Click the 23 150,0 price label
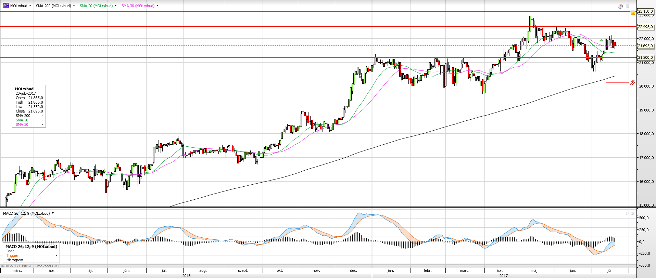The height and width of the screenshot is (278, 656). tap(645, 11)
